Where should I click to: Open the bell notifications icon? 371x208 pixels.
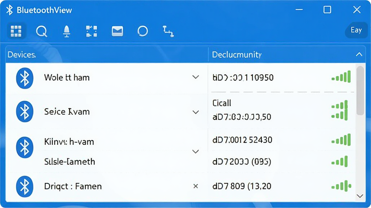67,31
